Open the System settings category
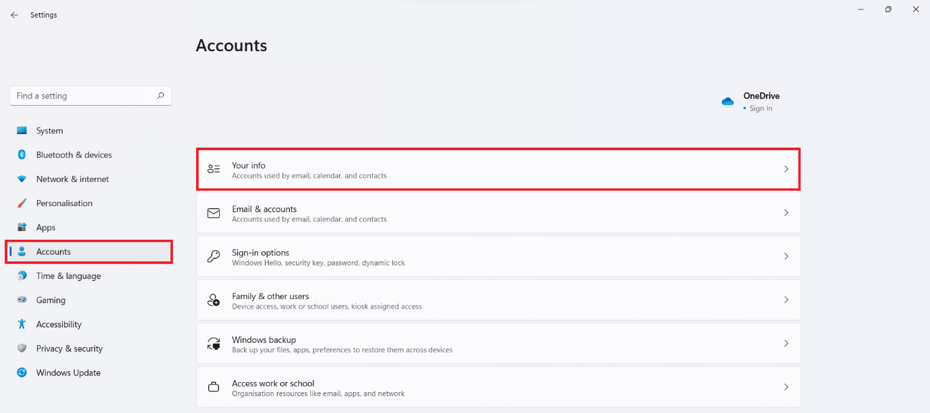 49,131
